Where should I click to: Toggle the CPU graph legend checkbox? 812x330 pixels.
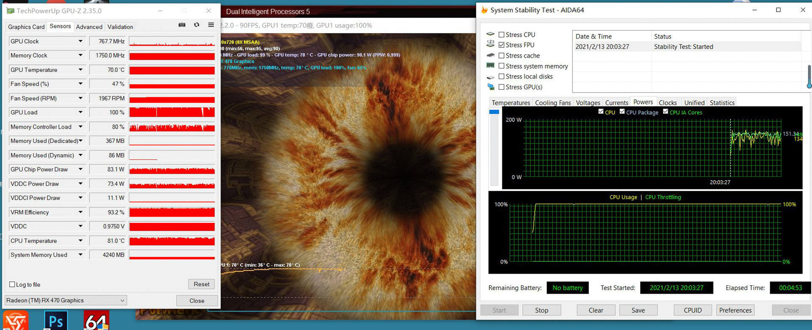[601, 112]
